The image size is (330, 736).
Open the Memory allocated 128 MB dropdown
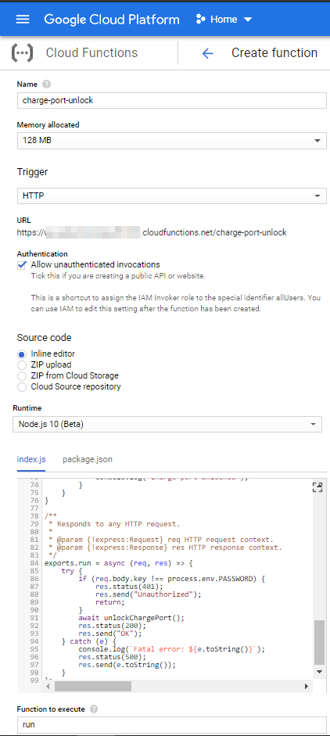172,141
